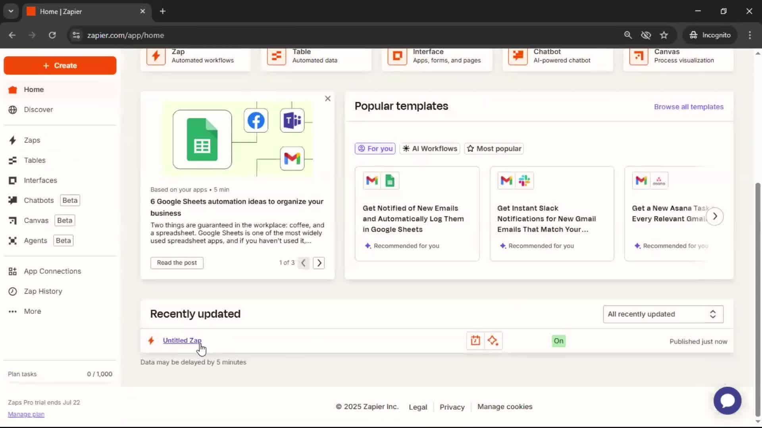Screen dimensions: 762x428
Task: Click the Google Sheets article thumbnail
Action: point(237,139)
